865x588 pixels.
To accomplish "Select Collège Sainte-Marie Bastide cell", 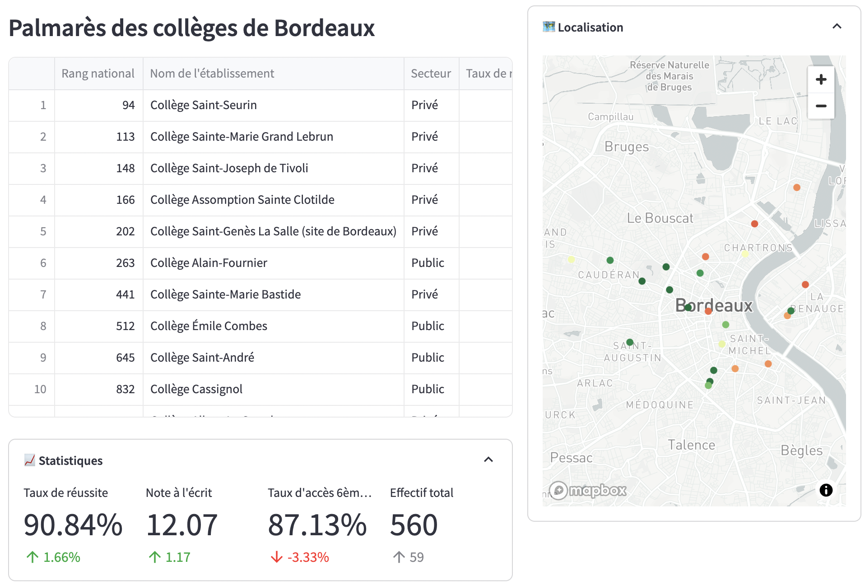I will click(273, 294).
